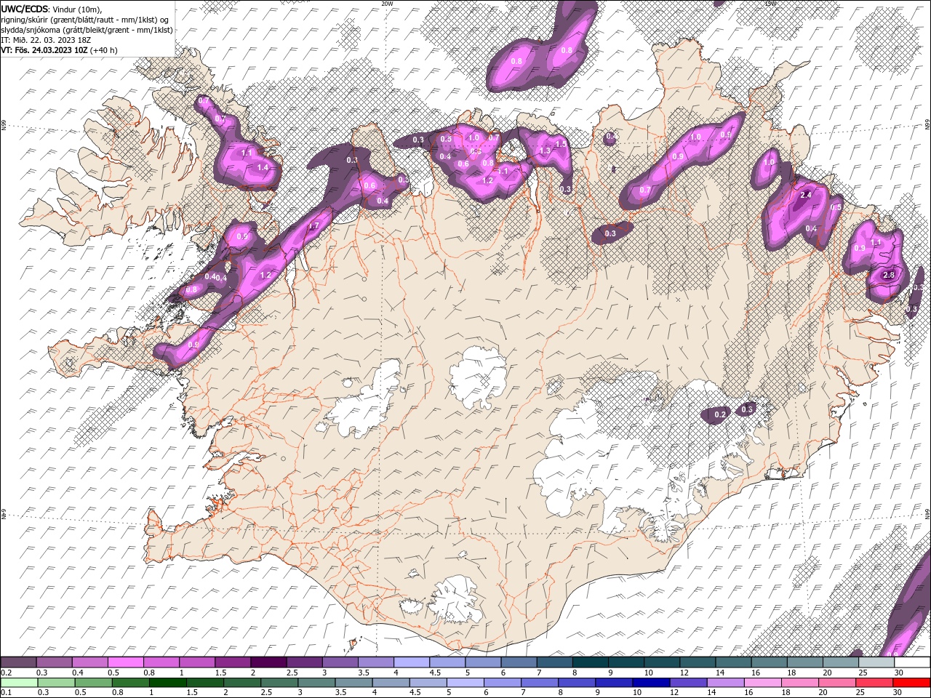Click the top-row legend swatch labeled 0.2
The width and height of the screenshot is (931, 698).
[x=19, y=662]
